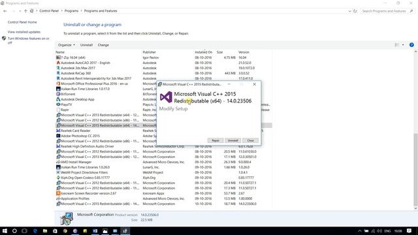Select the Autodesk Revit Interoperability entry icon
This screenshot has height=235, width=418.
tap(58, 78)
